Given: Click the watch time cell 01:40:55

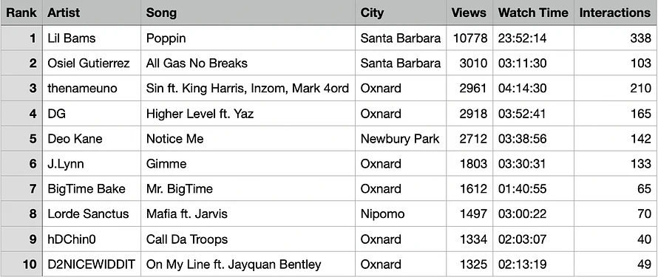Looking at the screenshot, I should (533, 189).
